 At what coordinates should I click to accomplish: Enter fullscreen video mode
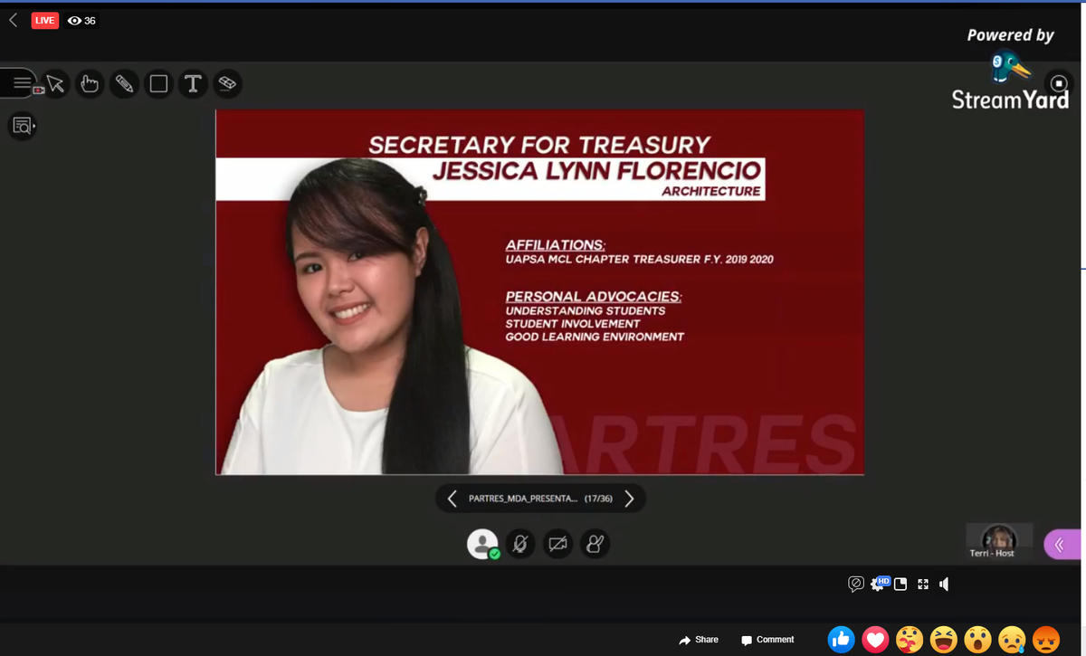click(923, 585)
